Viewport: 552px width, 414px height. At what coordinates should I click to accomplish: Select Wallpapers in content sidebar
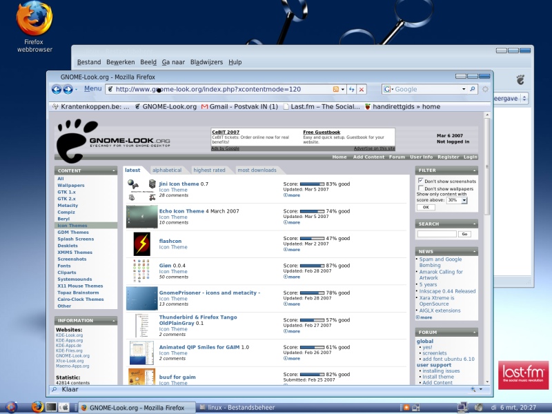click(71, 186)
